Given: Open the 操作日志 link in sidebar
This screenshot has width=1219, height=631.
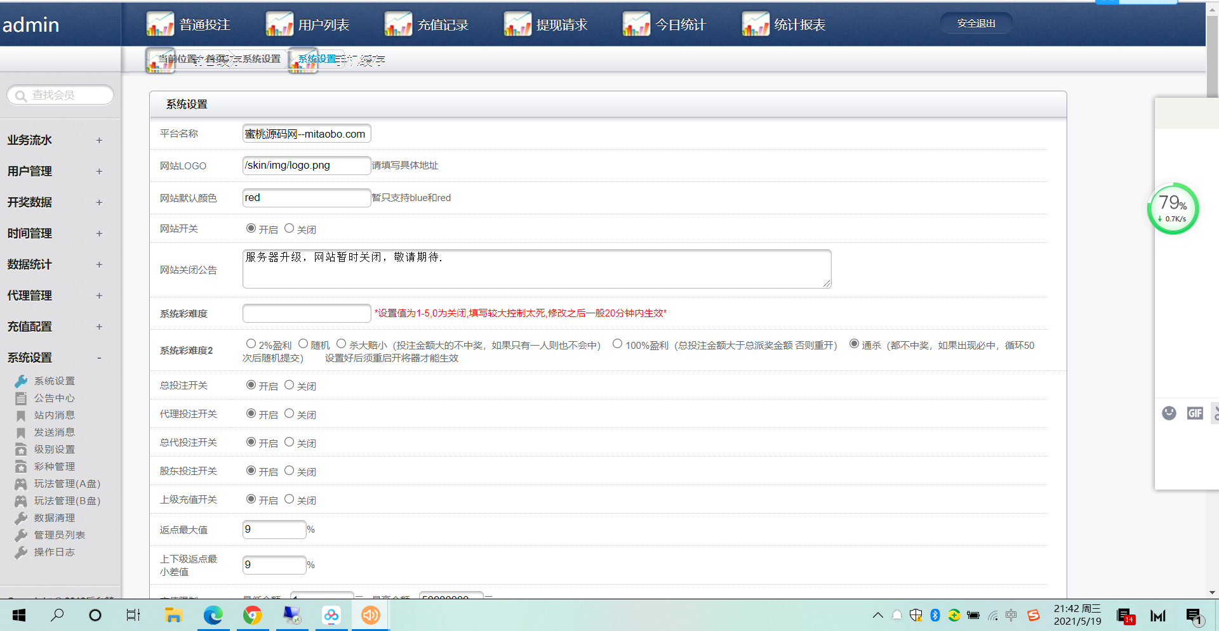Looking at the screenshot, I should [x=55, y=552].
